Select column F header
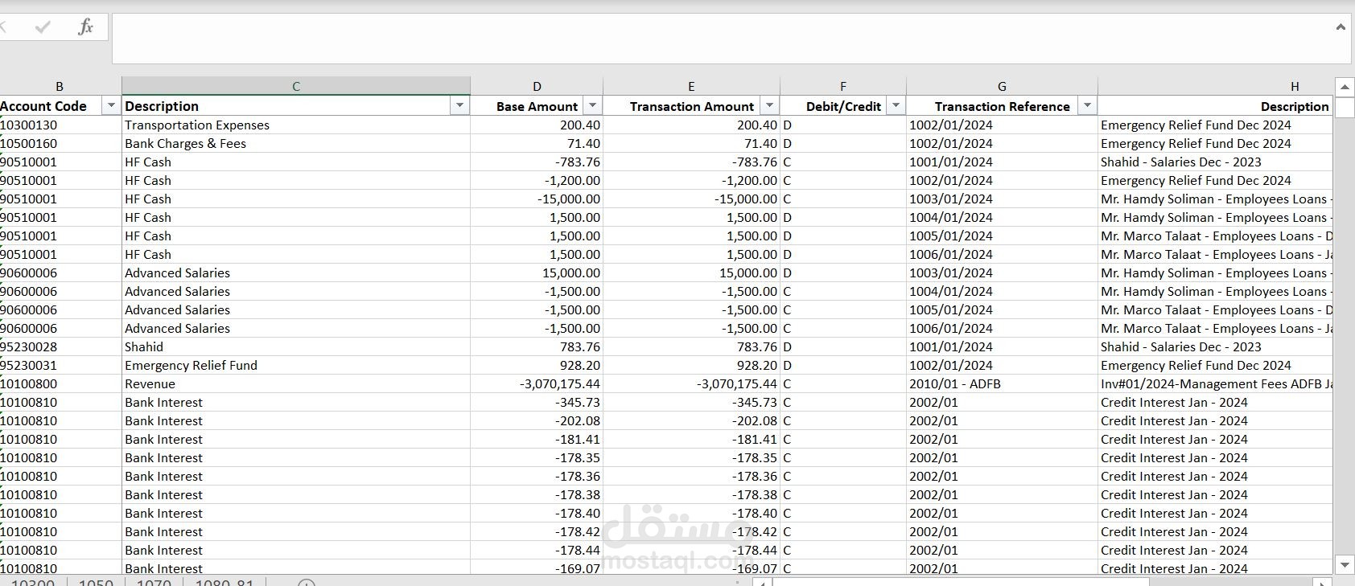Screen dimensions: 1355x586 (843, 86)
